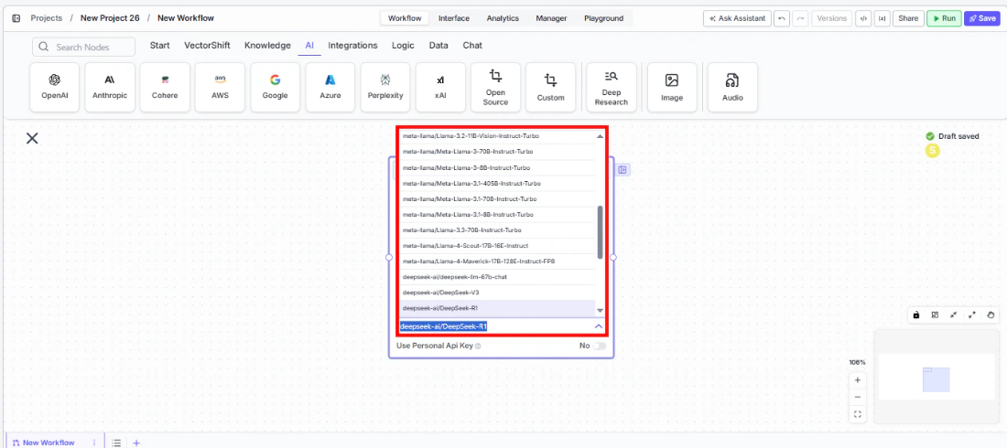
Task: Open the New Workflow tab options menu
Action: 94,443
